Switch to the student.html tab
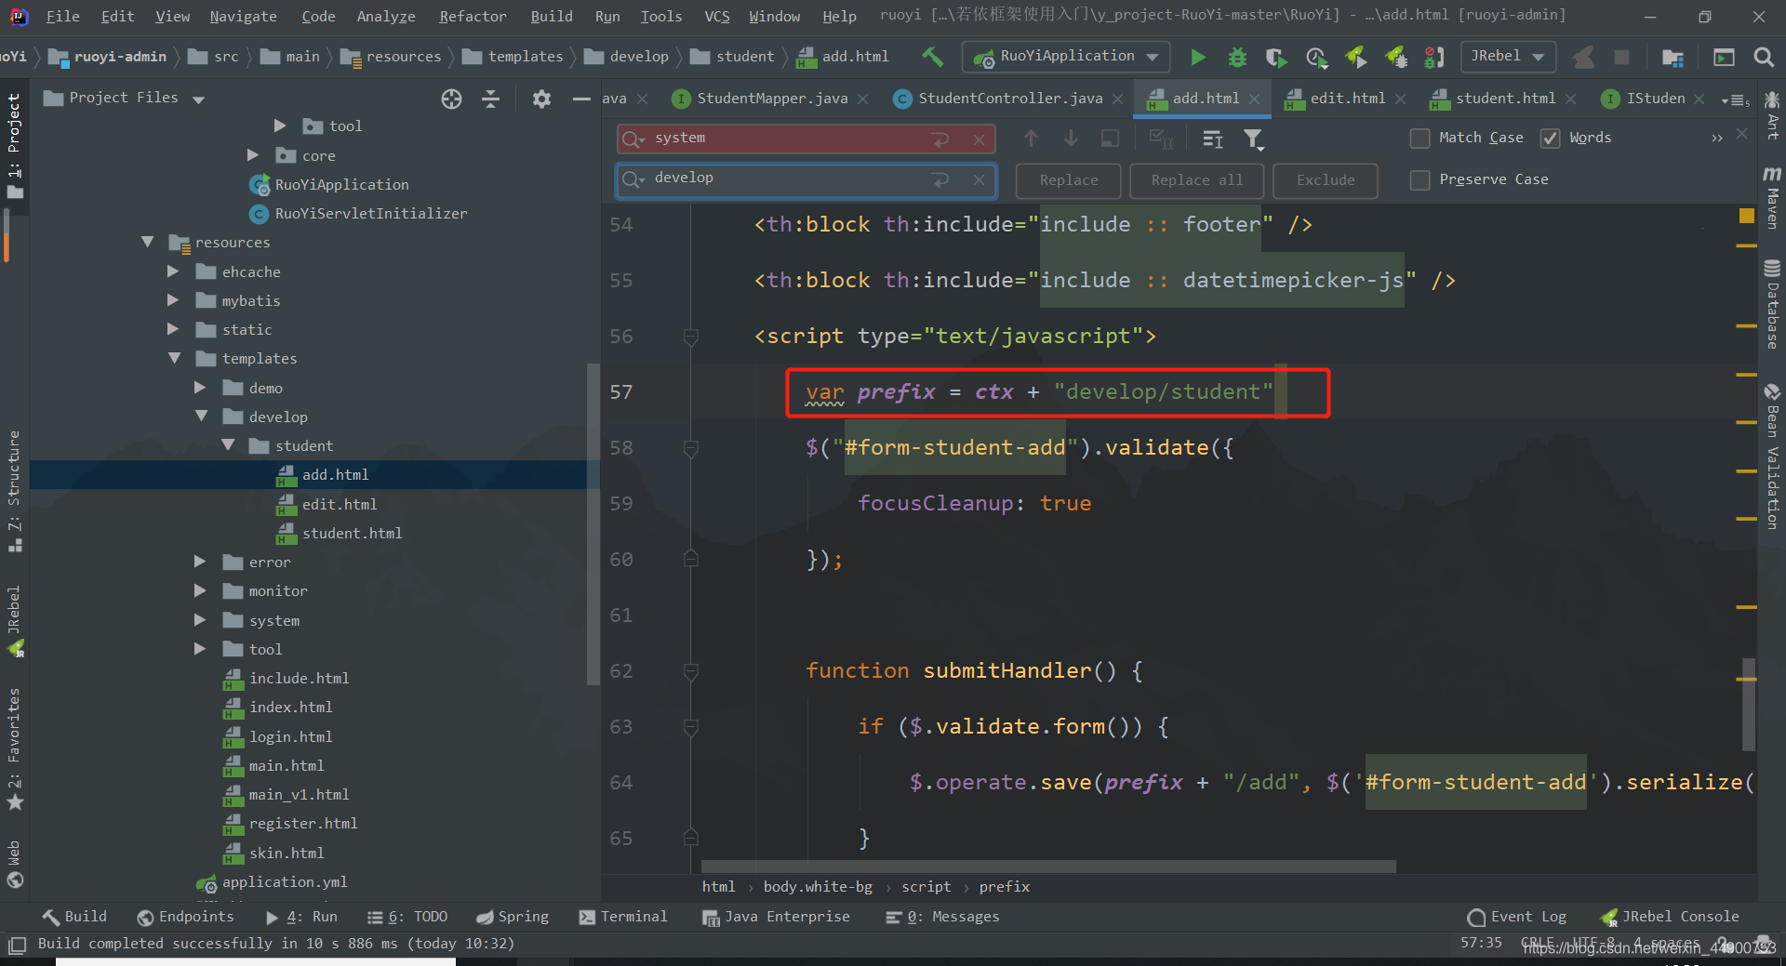The image size is (1786, 966). coord(1505,99)
